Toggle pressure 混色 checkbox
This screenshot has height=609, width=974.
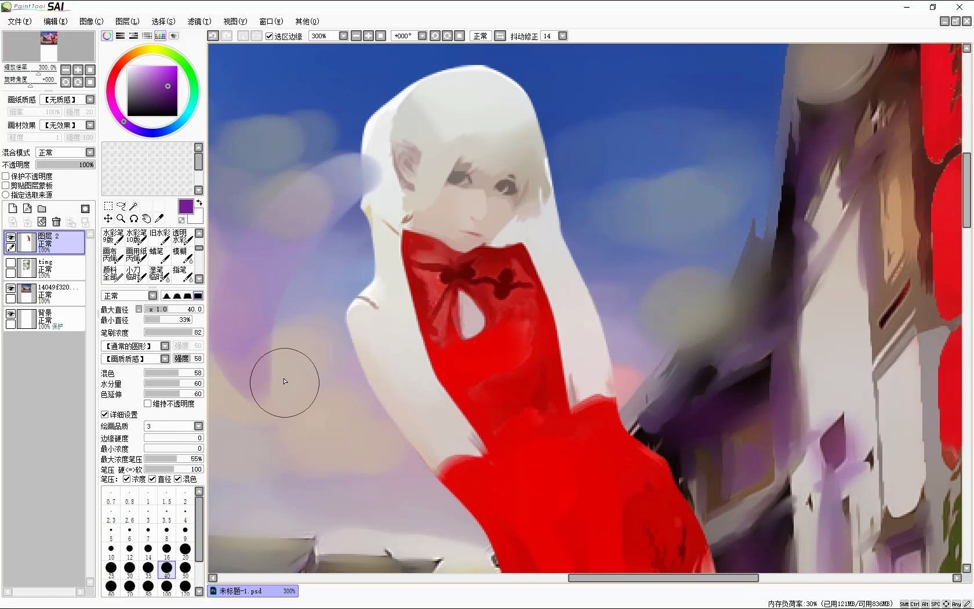(x=178, y=479)
